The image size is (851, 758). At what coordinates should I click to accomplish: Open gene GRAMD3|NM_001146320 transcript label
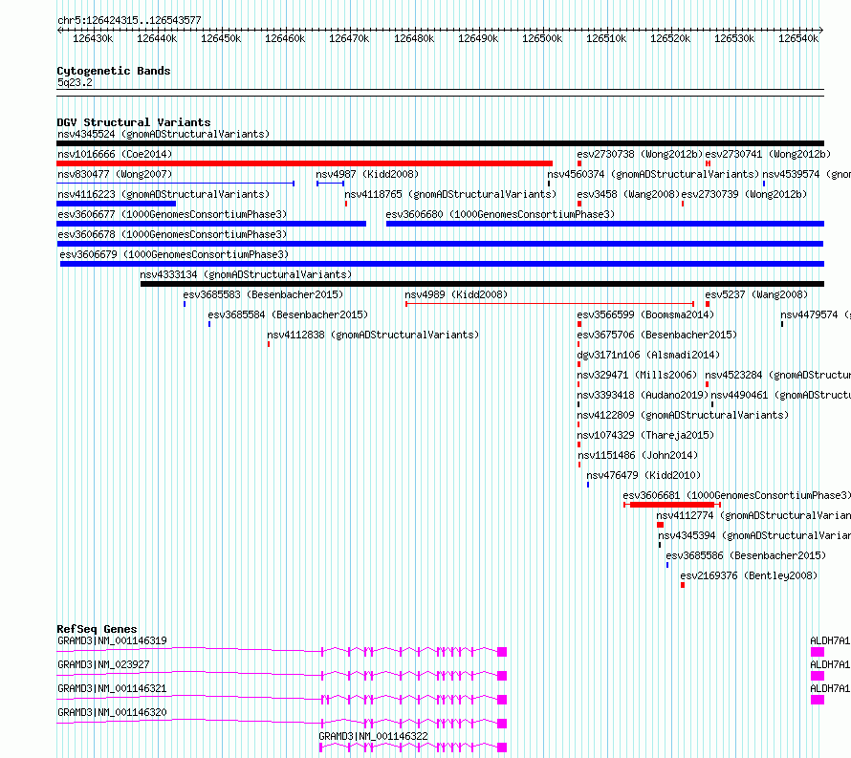tap(112, 712)
